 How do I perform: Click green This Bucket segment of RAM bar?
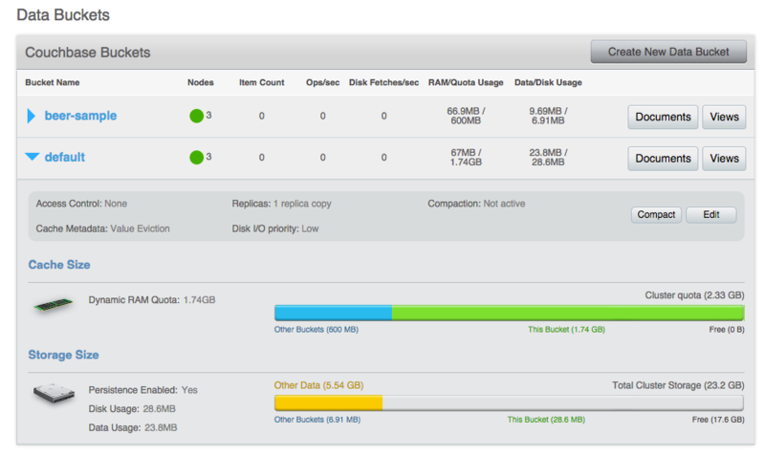[568, 313]
